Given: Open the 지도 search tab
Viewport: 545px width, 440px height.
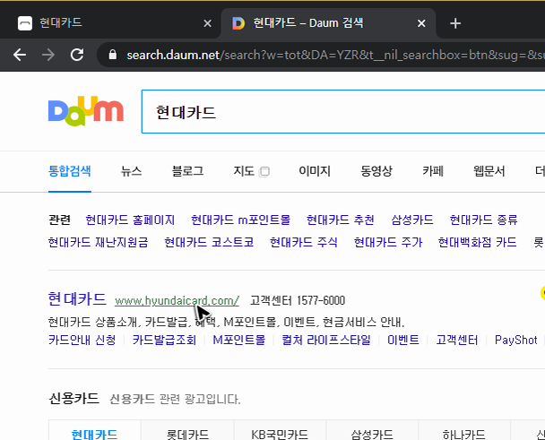Looking at the screenshot, I should click(x=244, y=171).
